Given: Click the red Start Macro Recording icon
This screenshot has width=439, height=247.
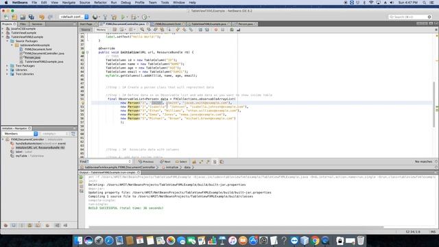Looking at the screenshot, I should tap(216, 30).
